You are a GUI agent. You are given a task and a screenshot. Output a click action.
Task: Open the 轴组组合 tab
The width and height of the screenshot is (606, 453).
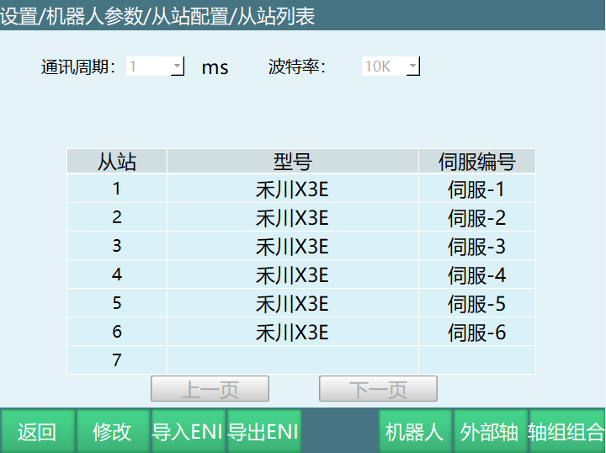click(x=566, y=432)
